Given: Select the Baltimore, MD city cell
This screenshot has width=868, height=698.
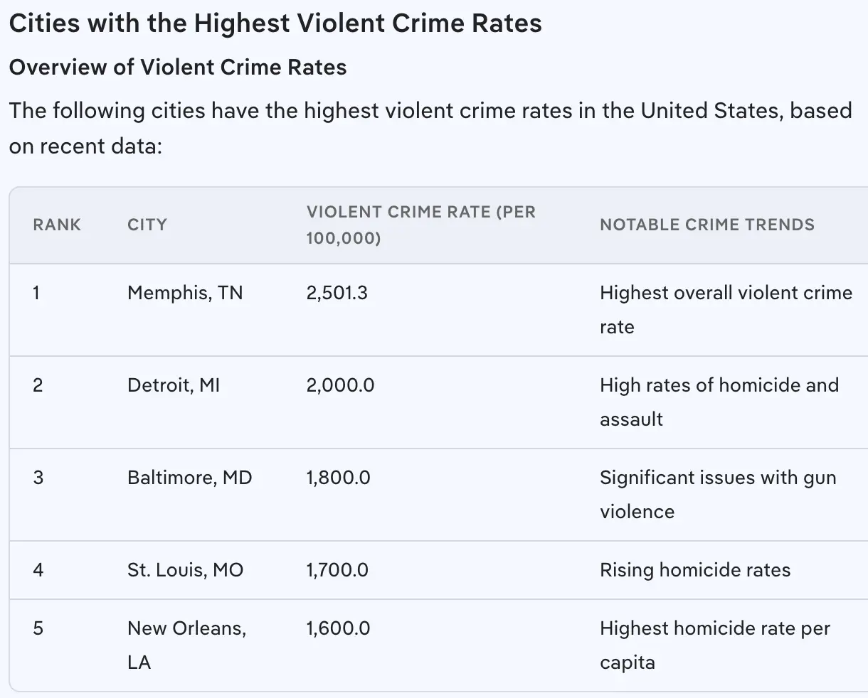Looking at the screenshot, I should (x=190, y=478).
